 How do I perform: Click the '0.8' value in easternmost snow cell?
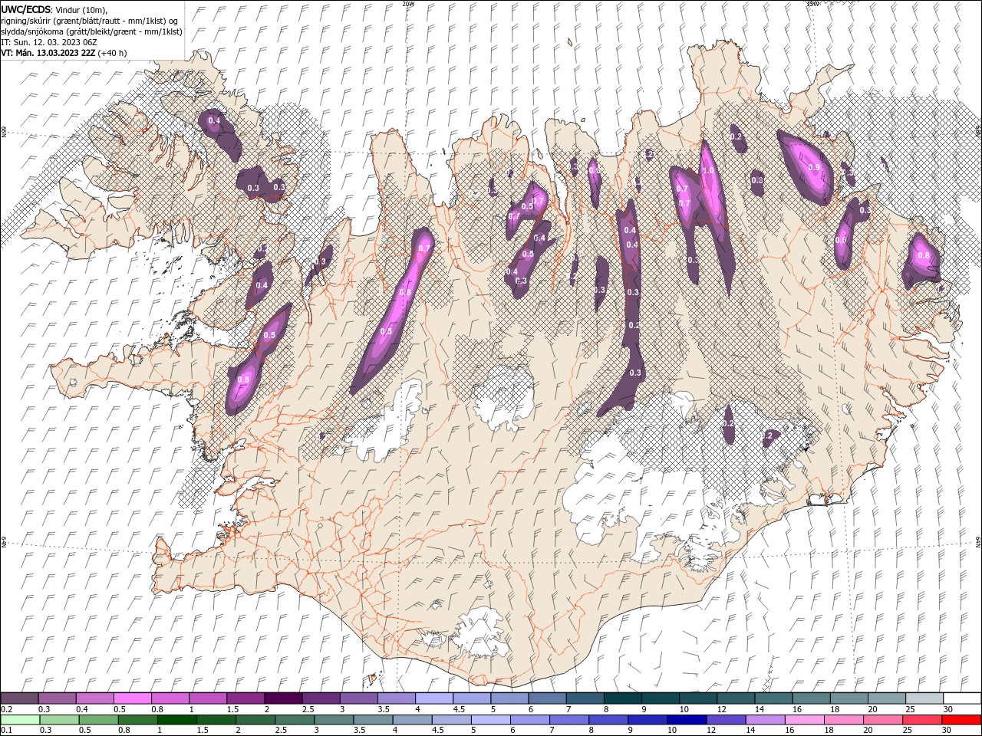point(924,255)
